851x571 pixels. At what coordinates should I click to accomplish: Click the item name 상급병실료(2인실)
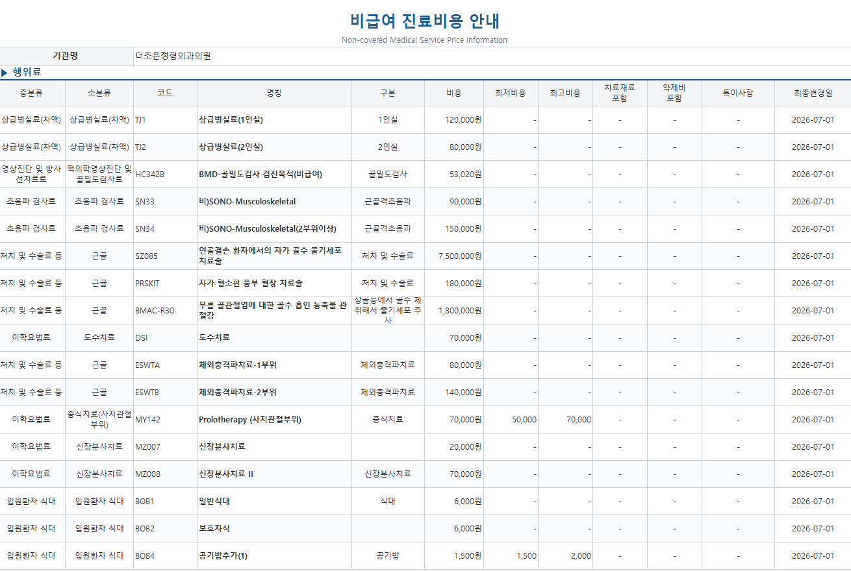[231, 147]
